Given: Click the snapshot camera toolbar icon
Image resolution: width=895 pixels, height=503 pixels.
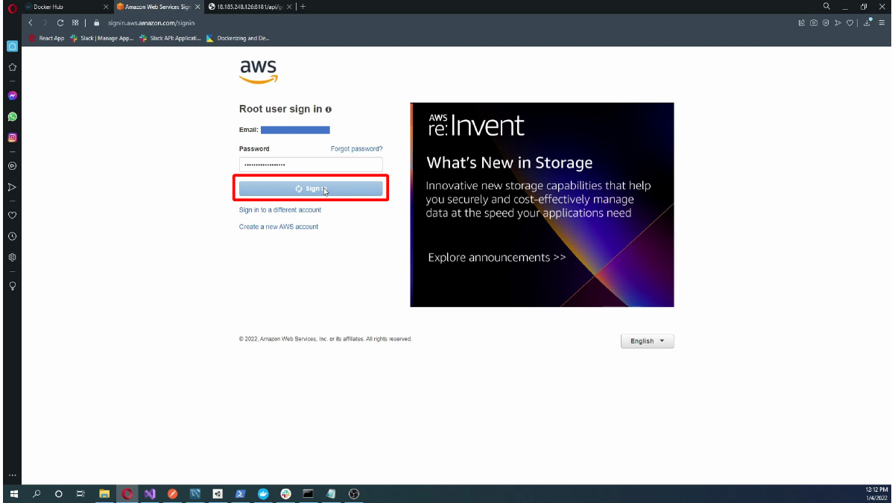Looking at the screenshot, I should tap(814, 22).
